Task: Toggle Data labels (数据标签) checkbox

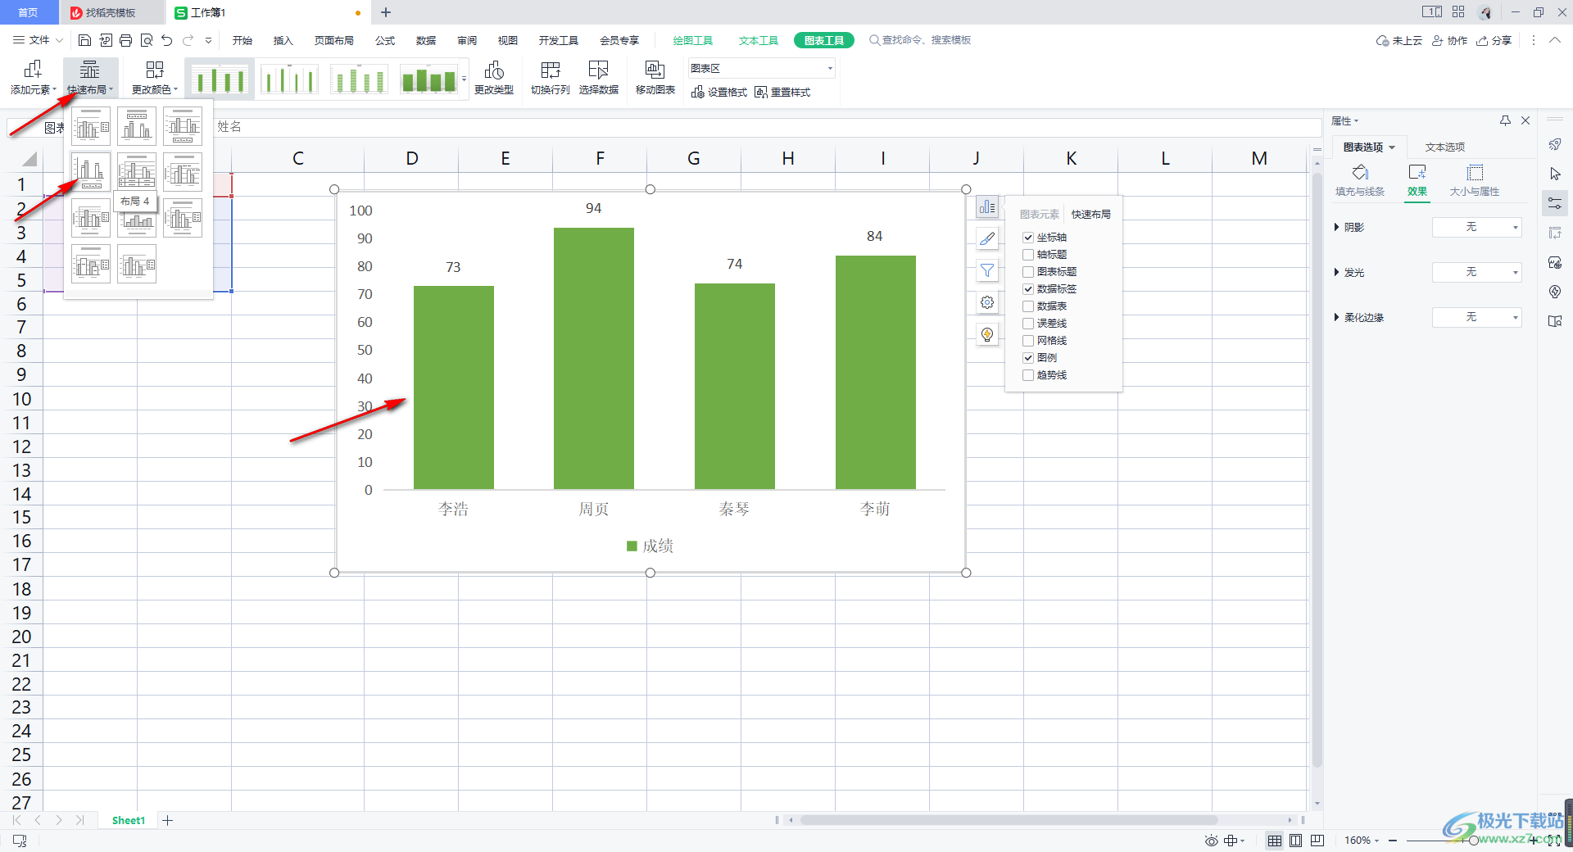Action: click(x=1028, y=289)
